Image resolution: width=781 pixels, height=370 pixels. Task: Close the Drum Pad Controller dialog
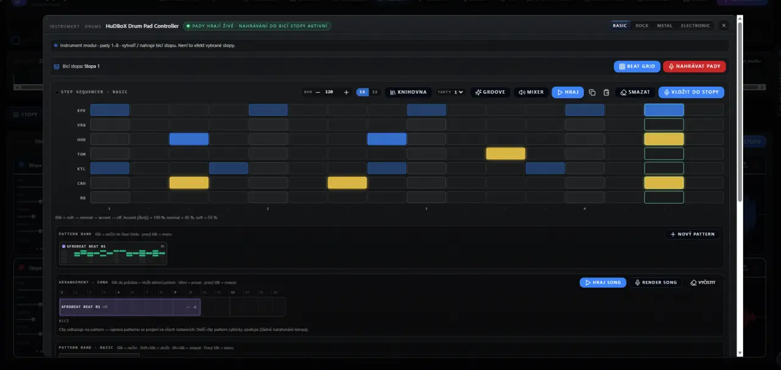tap(724, 26)
